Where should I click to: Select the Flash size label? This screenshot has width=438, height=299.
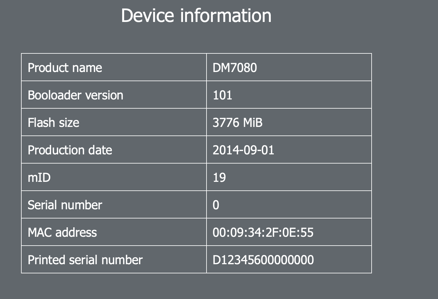[x=53, y=123]
